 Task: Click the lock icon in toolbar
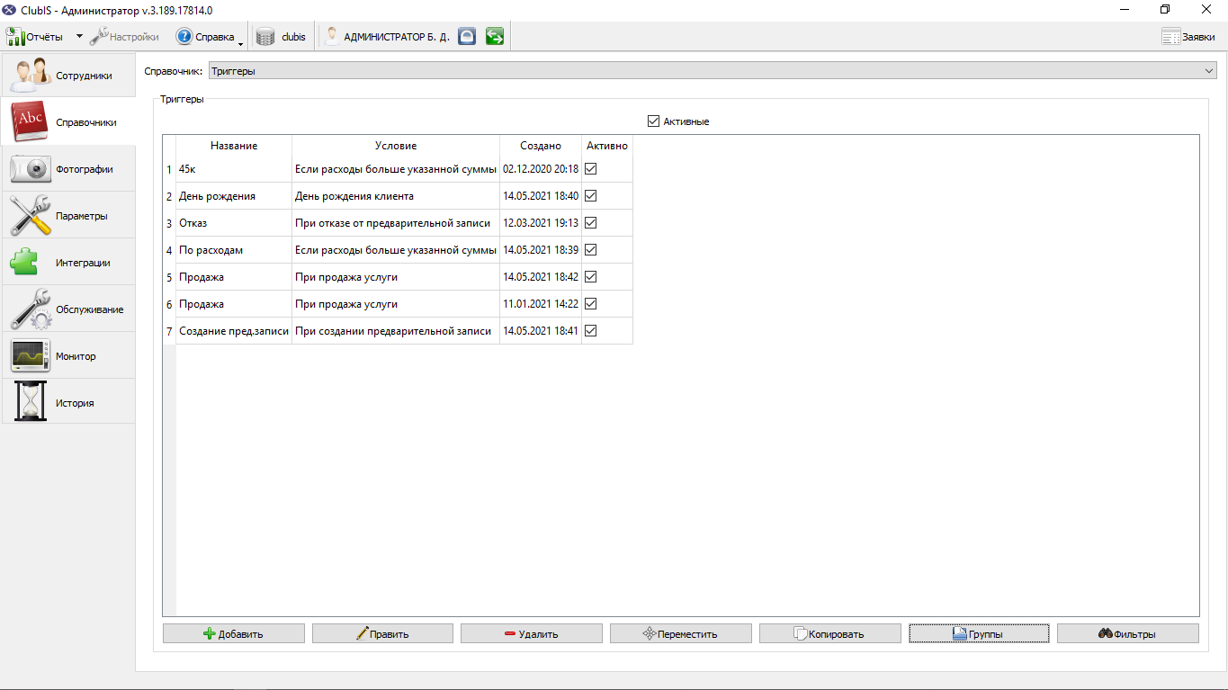[x=466, y=37]
